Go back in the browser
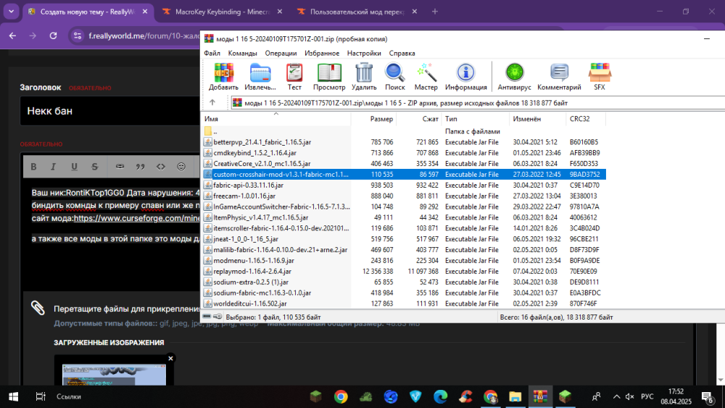 (x=12, y=36)
